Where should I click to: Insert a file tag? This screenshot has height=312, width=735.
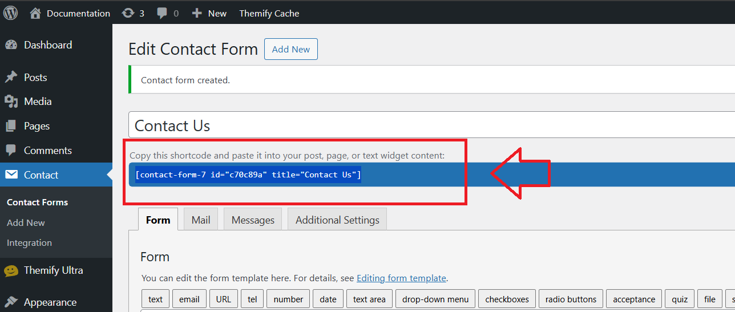(x=710, y=299)
